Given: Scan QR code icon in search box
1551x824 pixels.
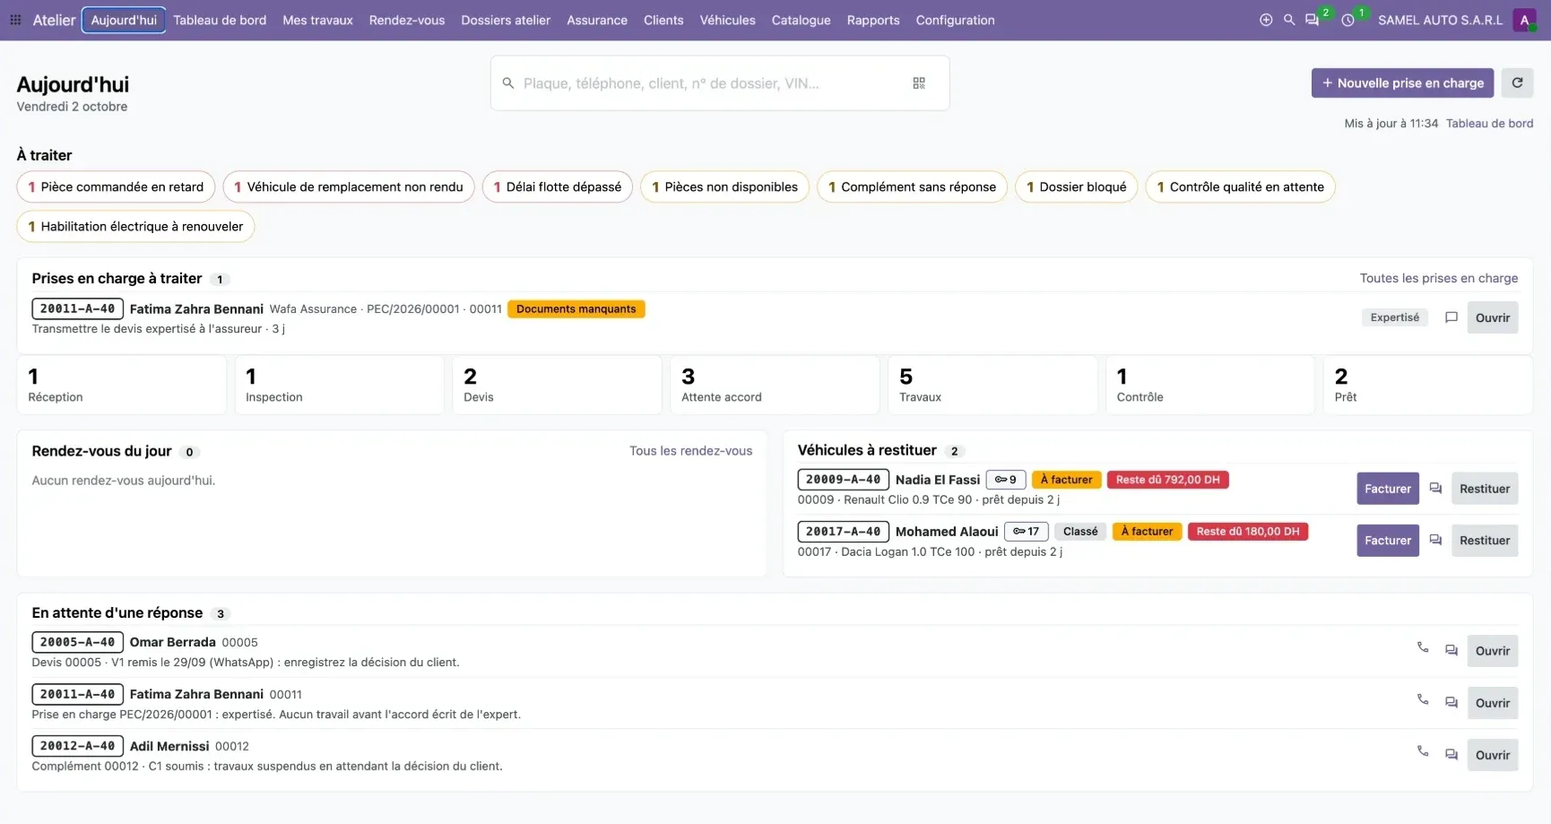Looking at the screenshot, I should tap(919, 83).
